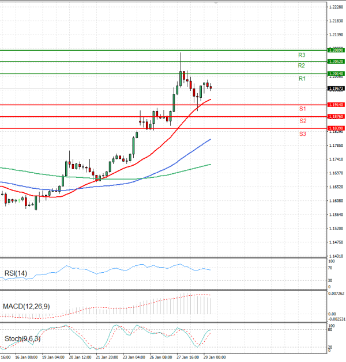This screenshot has height=362, width=346.
Task: Select the R1 resistance label
Action: click(302, 78)
